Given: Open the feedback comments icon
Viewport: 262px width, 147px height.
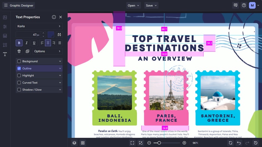Looking at the screenshot, I should click(x=236, y=5).
